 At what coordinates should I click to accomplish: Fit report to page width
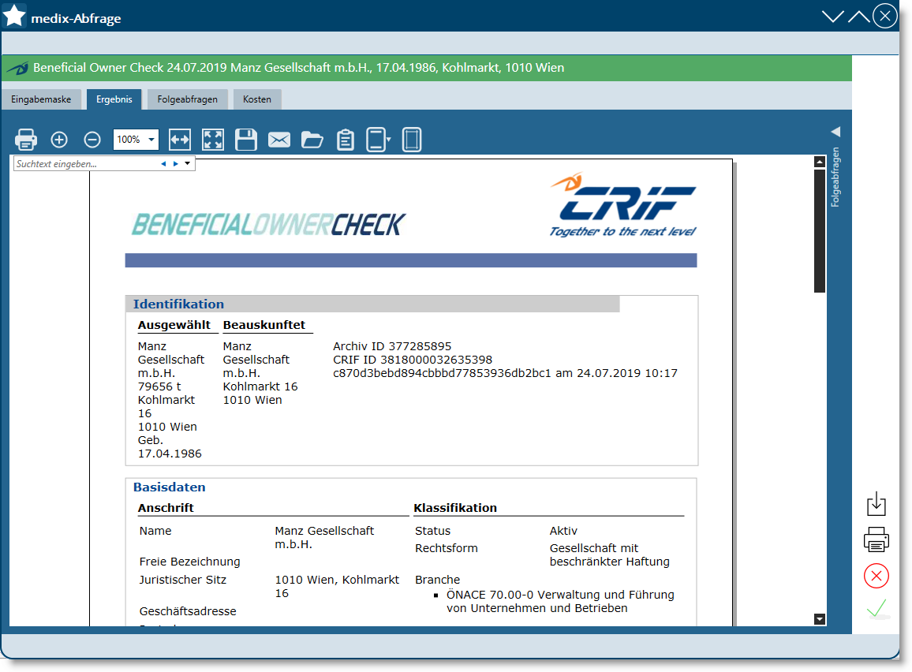point(180,140)
